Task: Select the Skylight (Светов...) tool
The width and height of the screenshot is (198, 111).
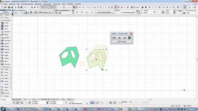Action: point(6,49)
